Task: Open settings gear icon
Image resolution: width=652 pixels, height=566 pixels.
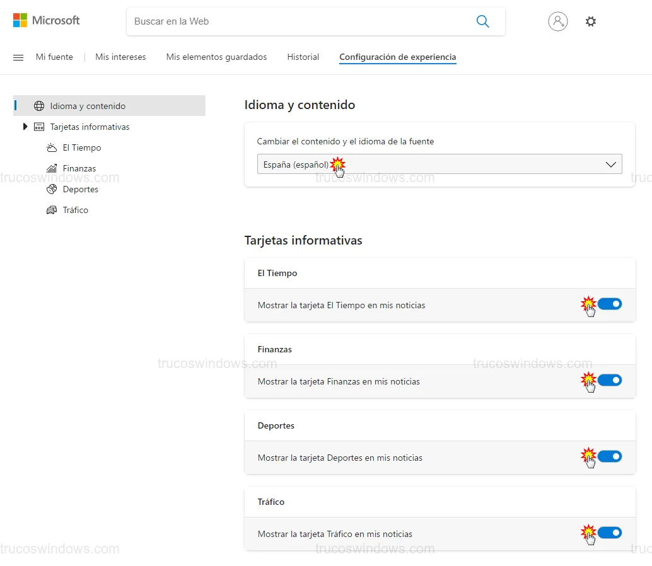Action: point(590,21)
